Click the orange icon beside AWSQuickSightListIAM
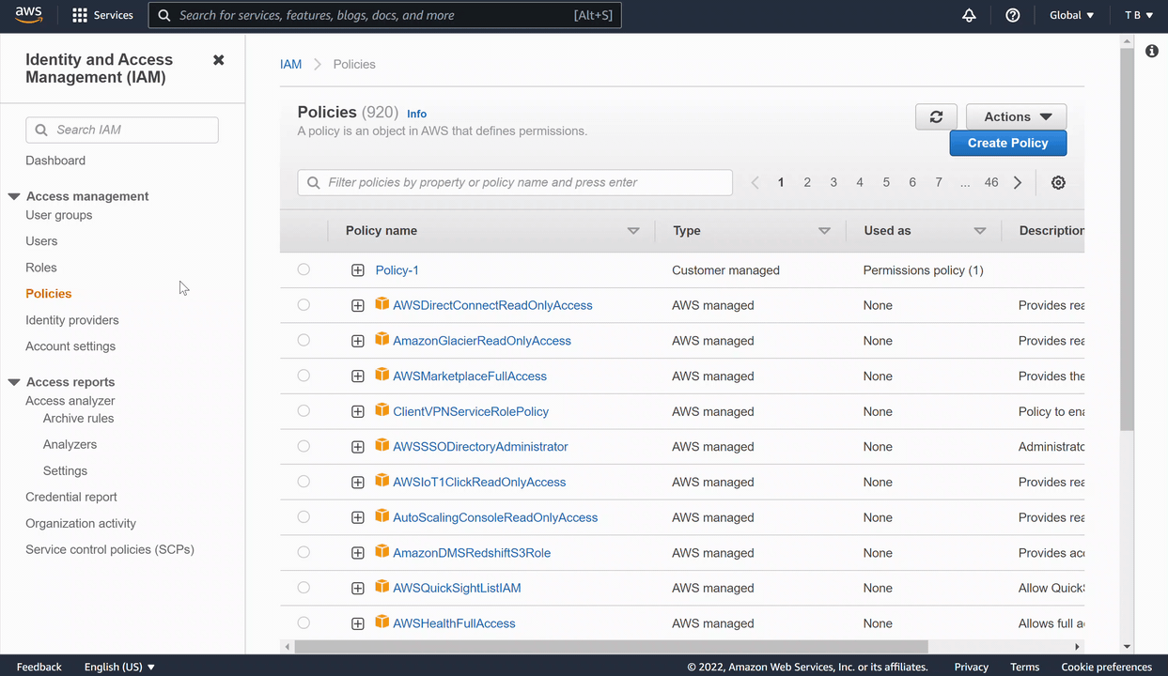1168x676 pixels. pyautogui.click(x=382, y=587)
